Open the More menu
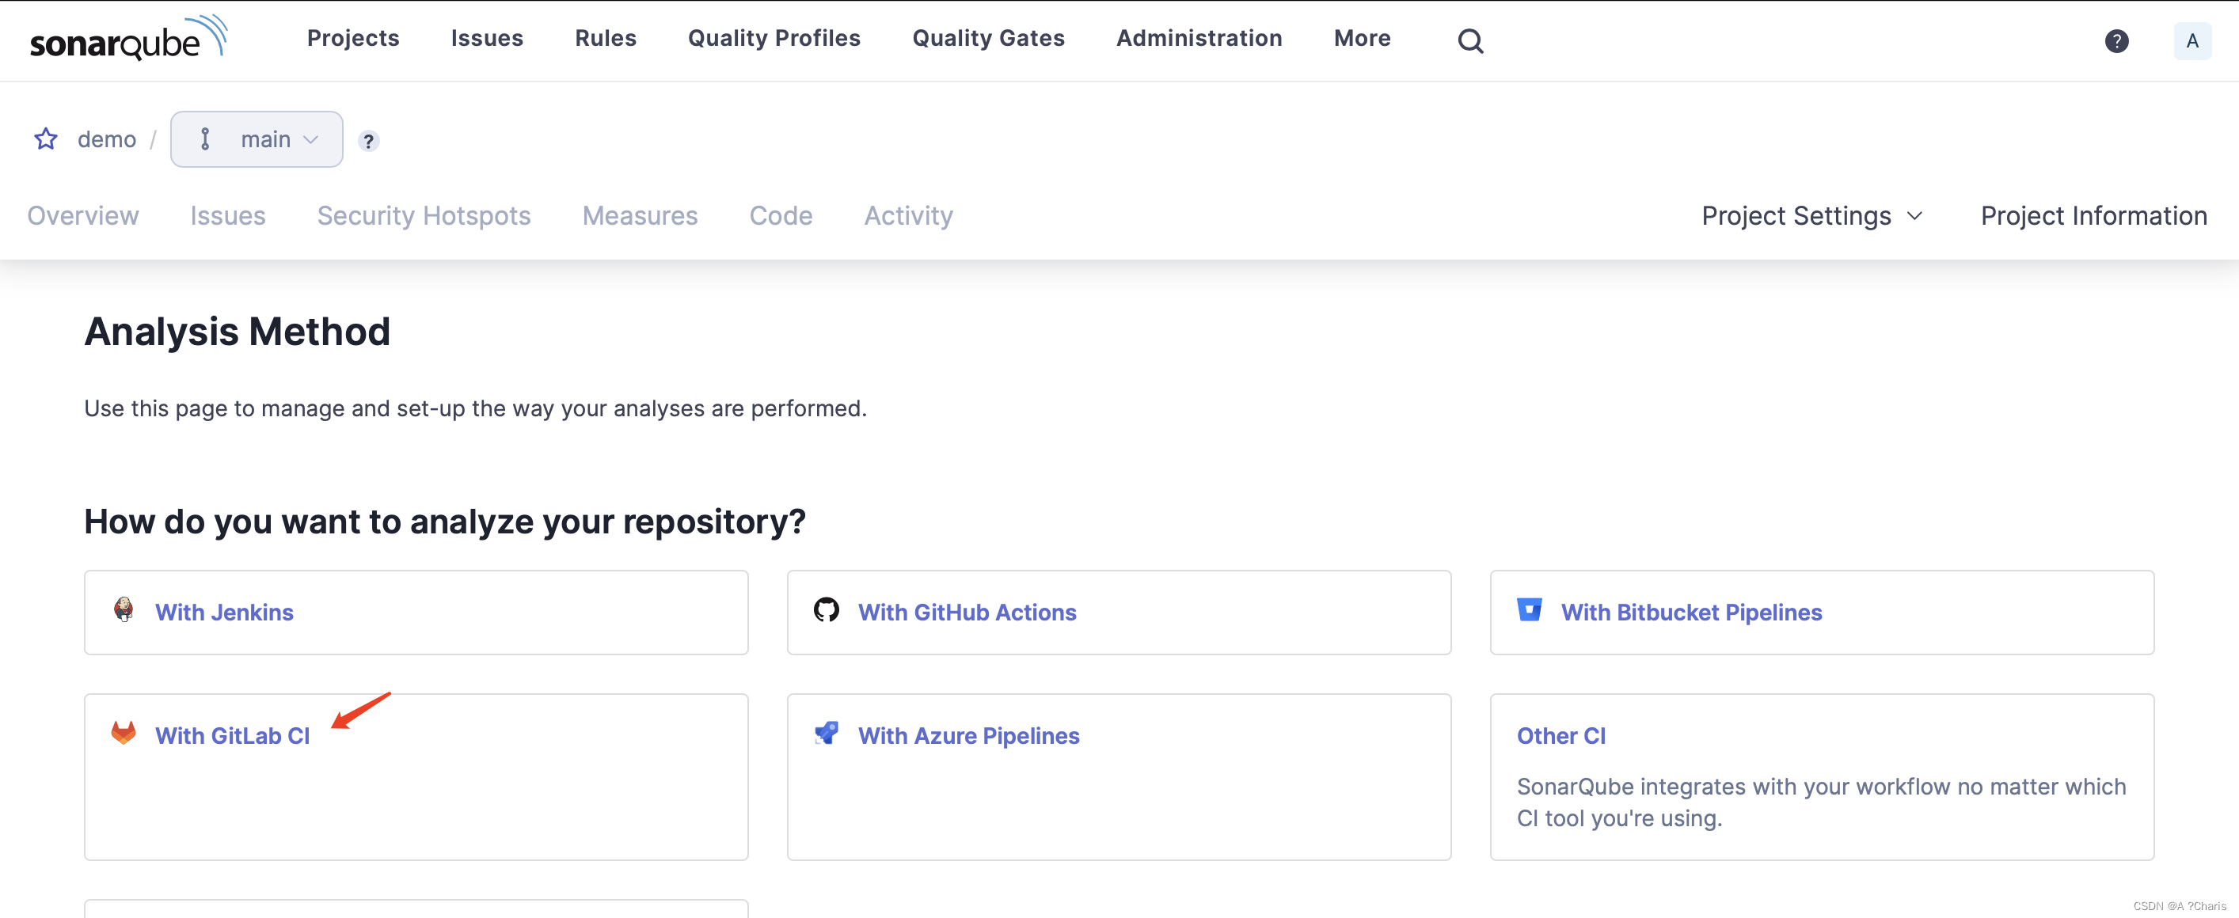This screenshot has height=918, width=2239. 1361,38
